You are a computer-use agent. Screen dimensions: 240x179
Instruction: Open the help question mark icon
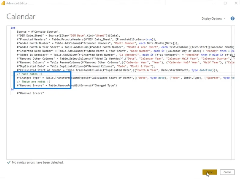pos(232,19)
